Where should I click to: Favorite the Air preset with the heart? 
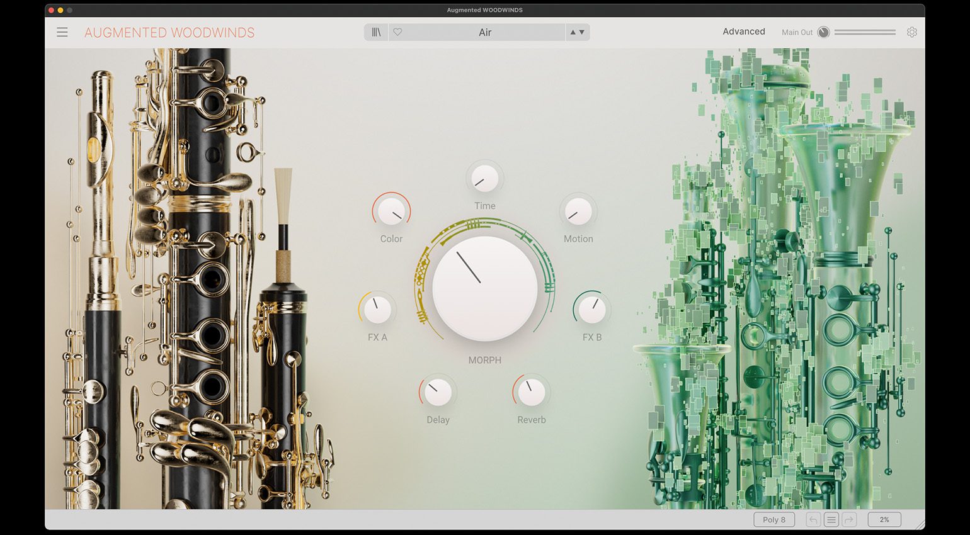click(397, 32)
